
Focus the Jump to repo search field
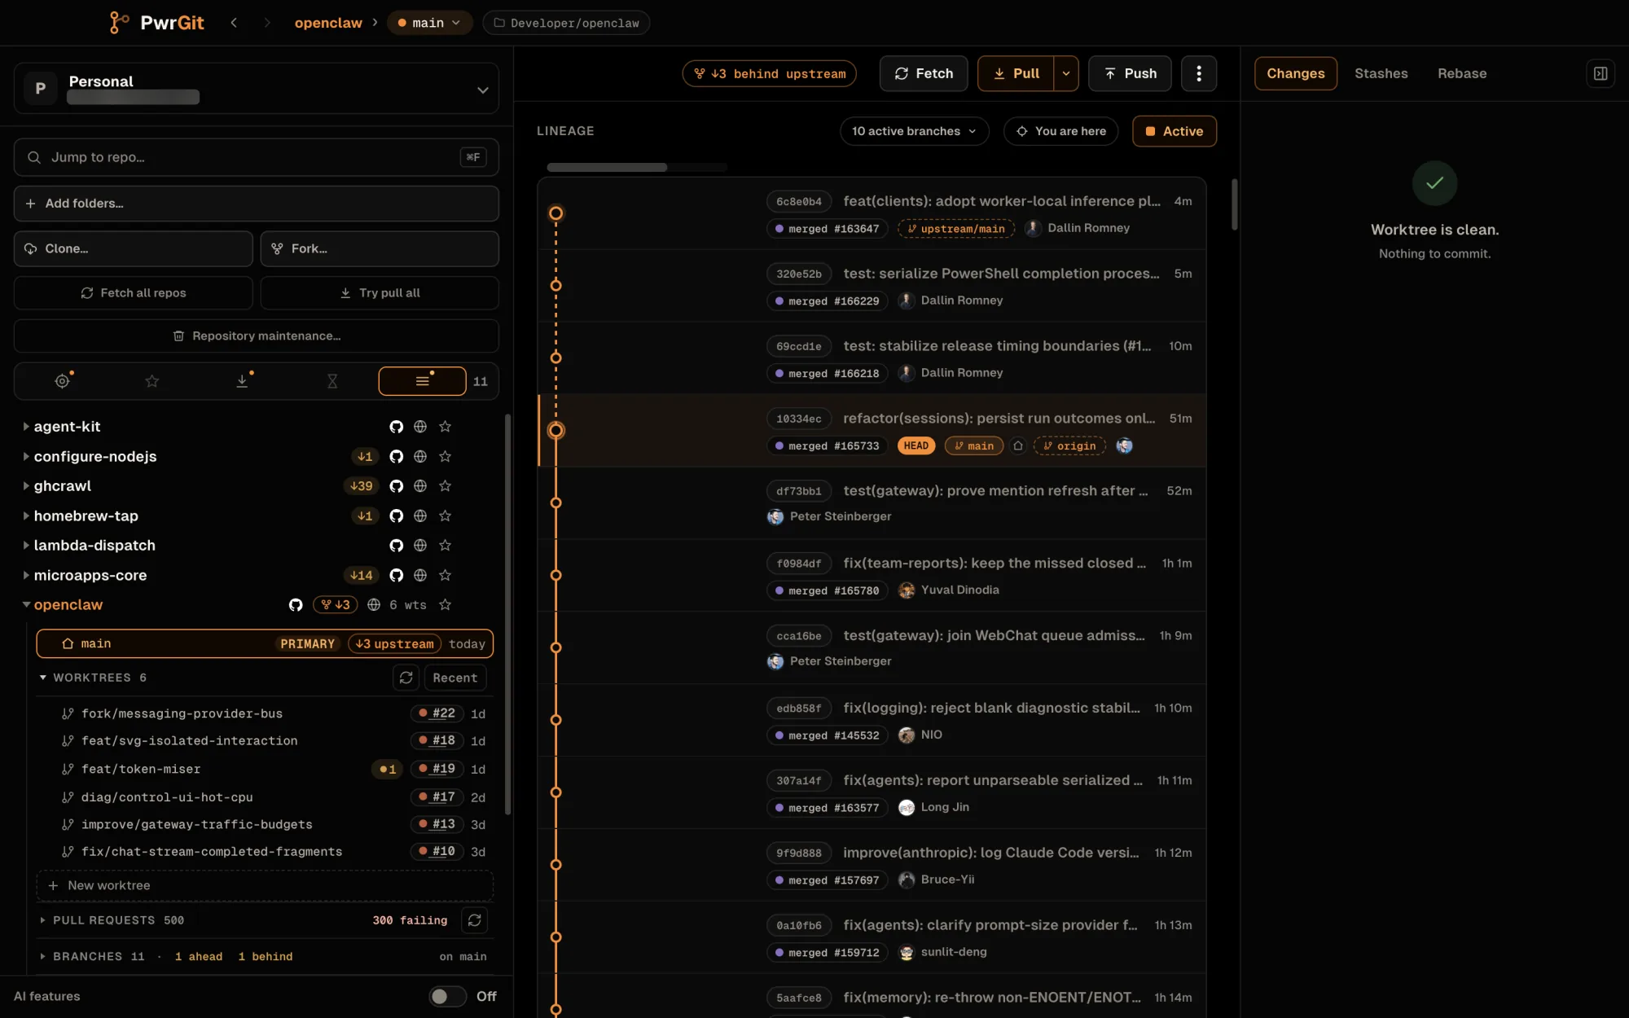tap(256, 157)
